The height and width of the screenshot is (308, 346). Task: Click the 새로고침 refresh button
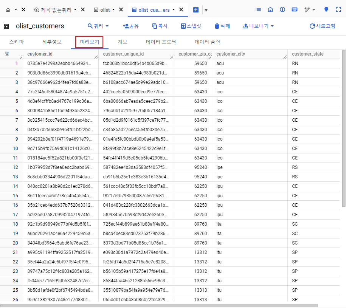click(323, 26)
